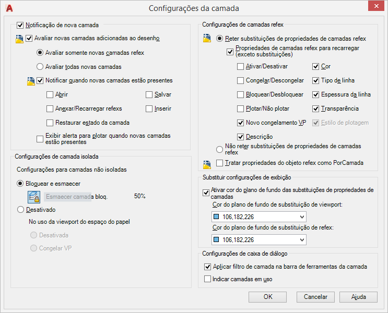This screenshot has height=313, width=388.
Task: Open help with the Ajuda button
Action: click(x=358, y=297)
